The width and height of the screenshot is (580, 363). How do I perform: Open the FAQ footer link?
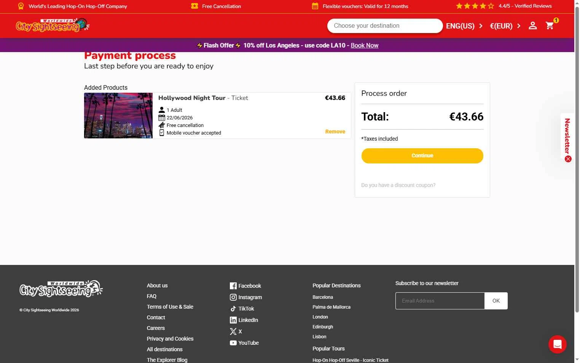[151, 296]
